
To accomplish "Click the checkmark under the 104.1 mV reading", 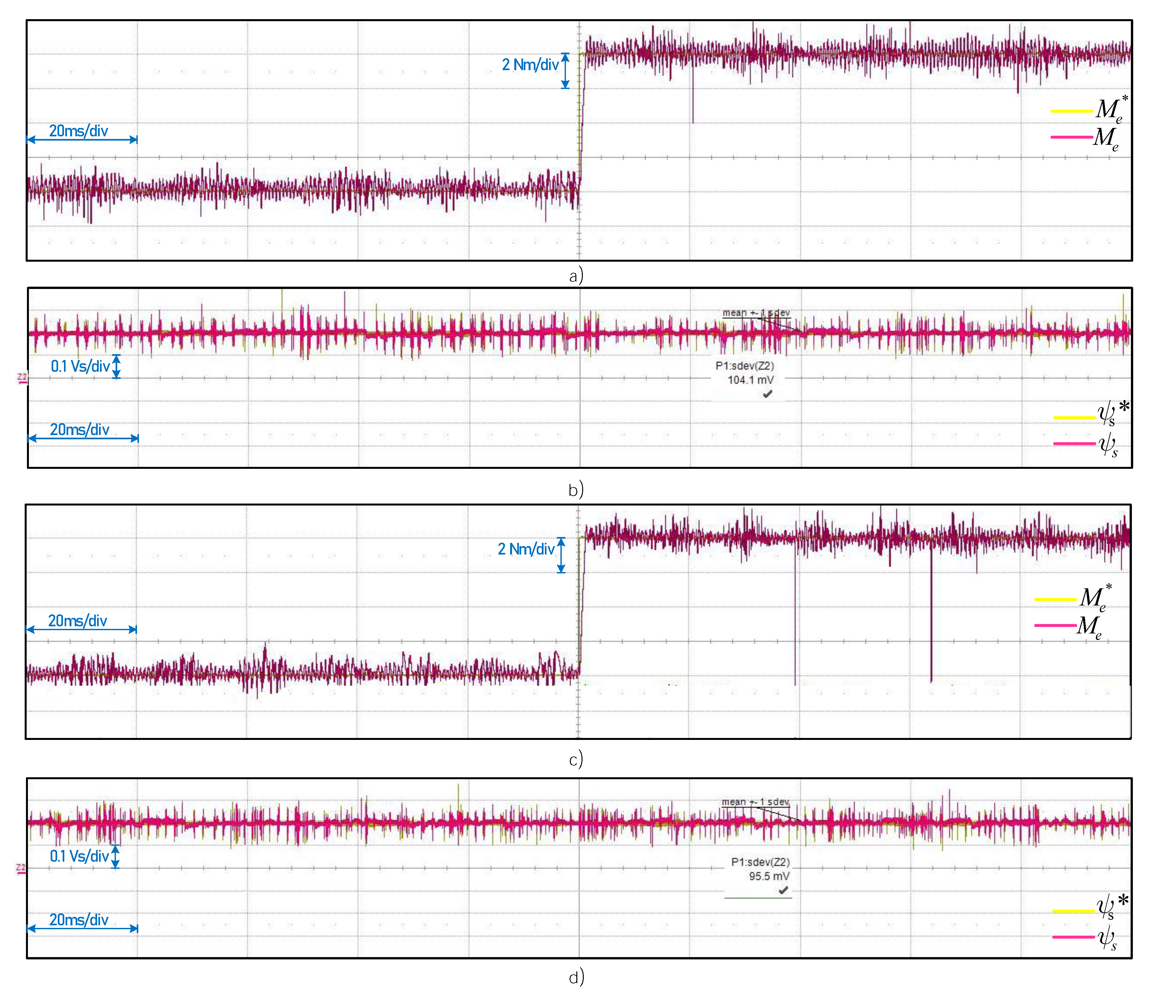I will (x=768, y=393).
